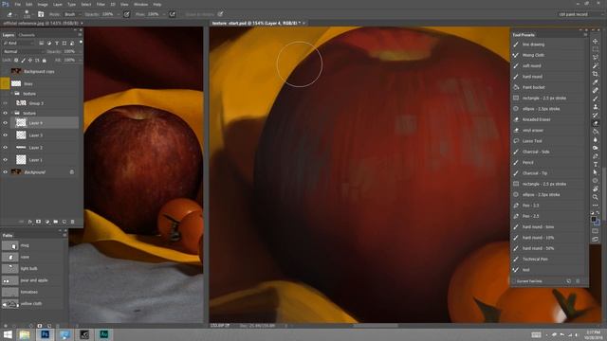
Task: Filter layers by type layers icon
Action: coord(57,43)
